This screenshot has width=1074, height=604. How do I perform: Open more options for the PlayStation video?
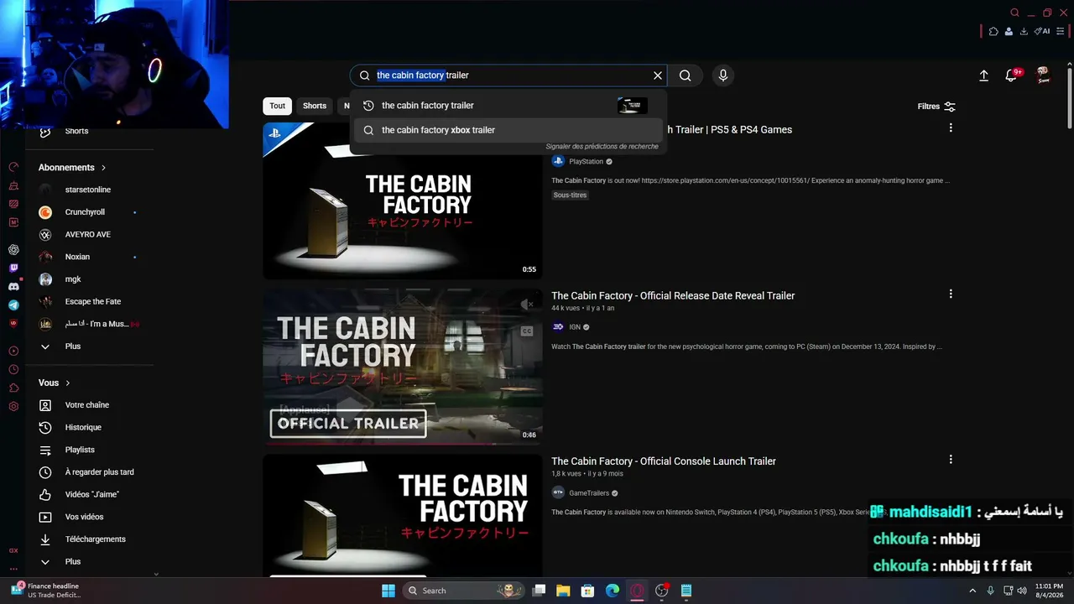point(951,128)
